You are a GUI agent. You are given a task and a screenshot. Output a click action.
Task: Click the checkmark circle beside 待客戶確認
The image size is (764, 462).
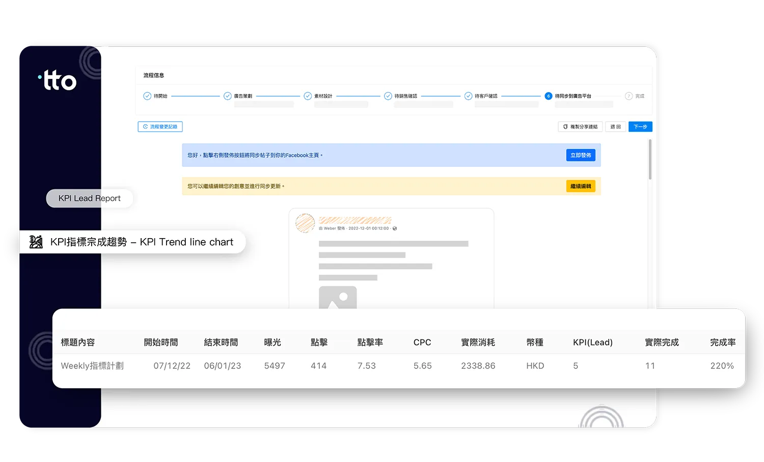point(468,96)
